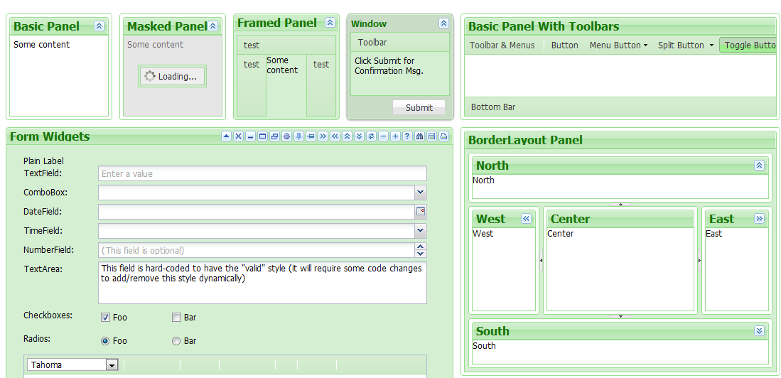Screen dimensions: 781x378
Task: Click the Bottom Bar text
Action: (x=493, y=107)
